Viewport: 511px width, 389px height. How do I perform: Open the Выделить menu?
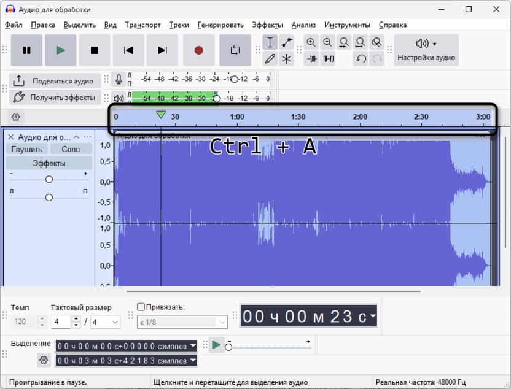pyautogui.click(x=79, y=25)
